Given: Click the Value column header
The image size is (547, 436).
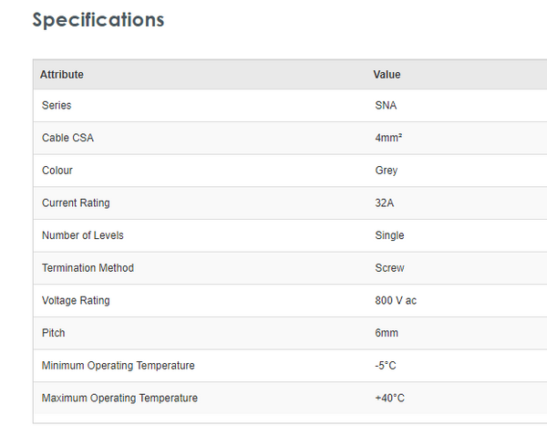Looking at the screenshot, I should pos(387,75).
